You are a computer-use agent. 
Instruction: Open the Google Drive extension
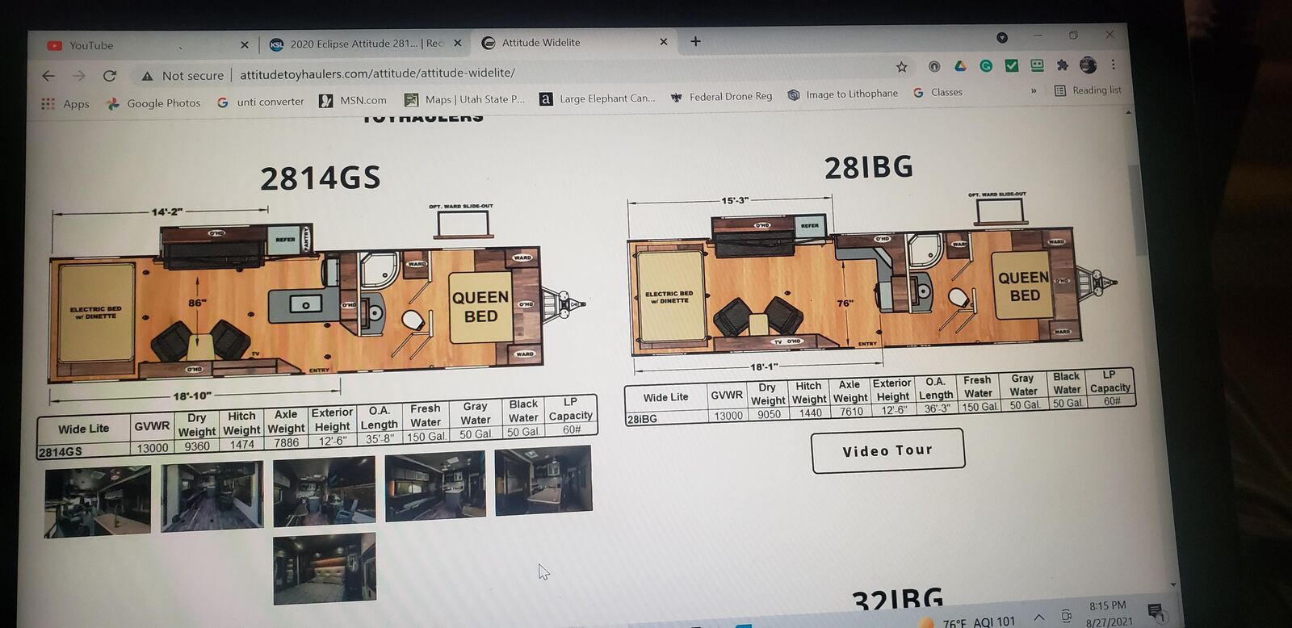click(x=960, y=66)
